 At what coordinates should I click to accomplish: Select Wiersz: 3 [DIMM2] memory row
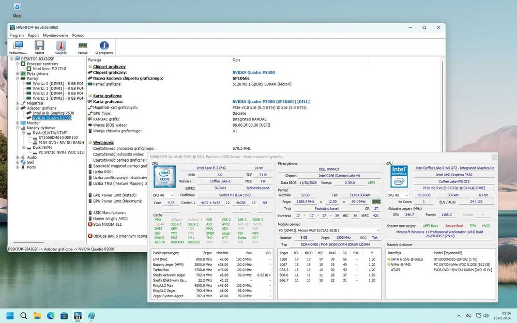58,98
